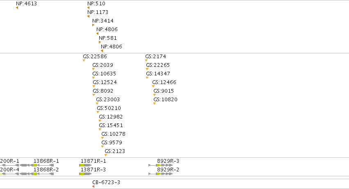Click the 200R-1 transcript label
This screenshot has width=349, height=189.
9,161
